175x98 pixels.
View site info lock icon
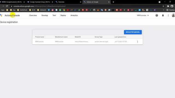coord(11,6)
